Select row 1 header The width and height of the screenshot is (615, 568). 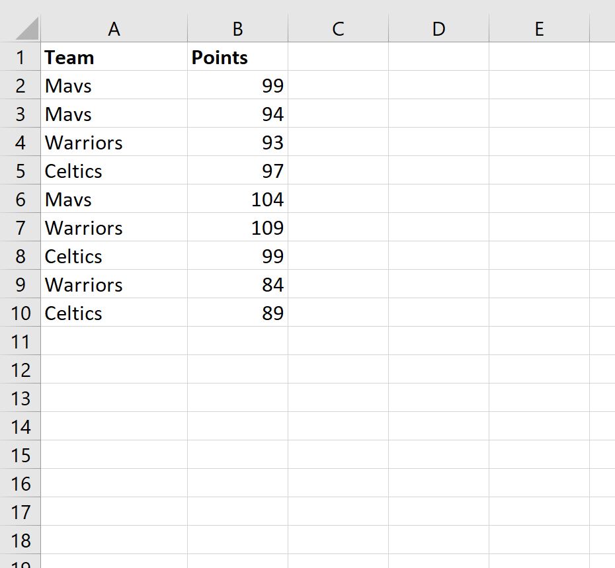[x=20, y=57]
